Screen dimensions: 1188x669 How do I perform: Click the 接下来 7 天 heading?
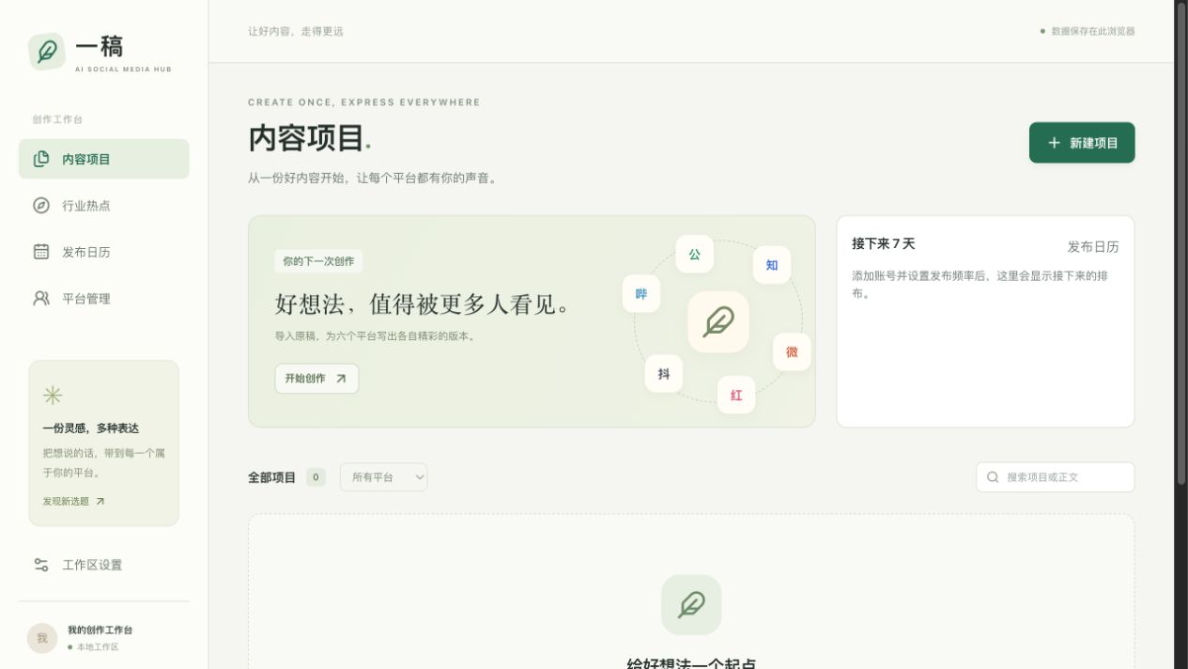[x=883, y=243]
